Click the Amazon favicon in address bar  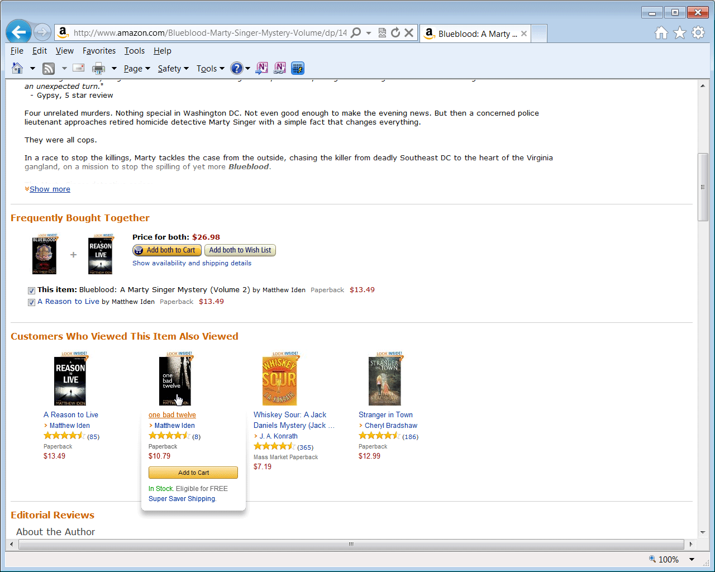click(63, 32)
